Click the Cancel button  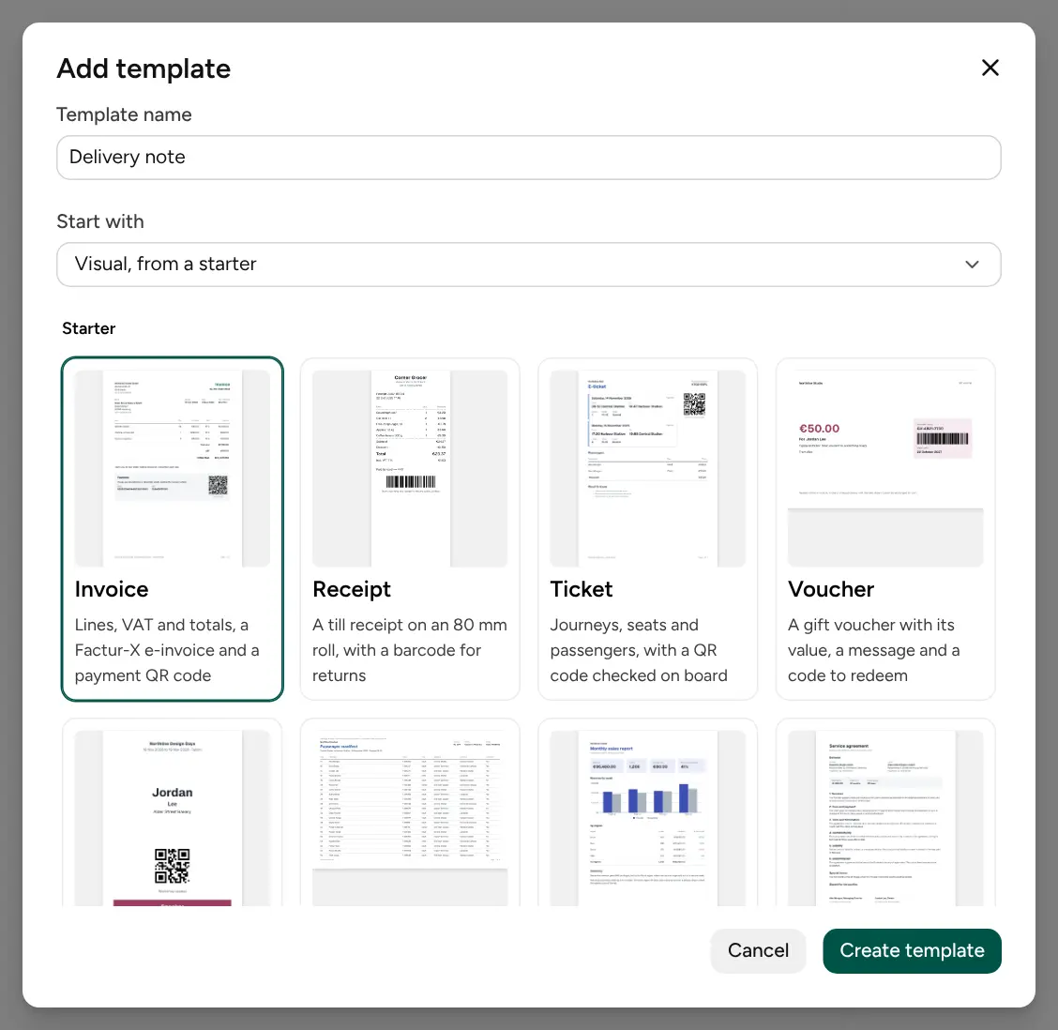(758, 950)
